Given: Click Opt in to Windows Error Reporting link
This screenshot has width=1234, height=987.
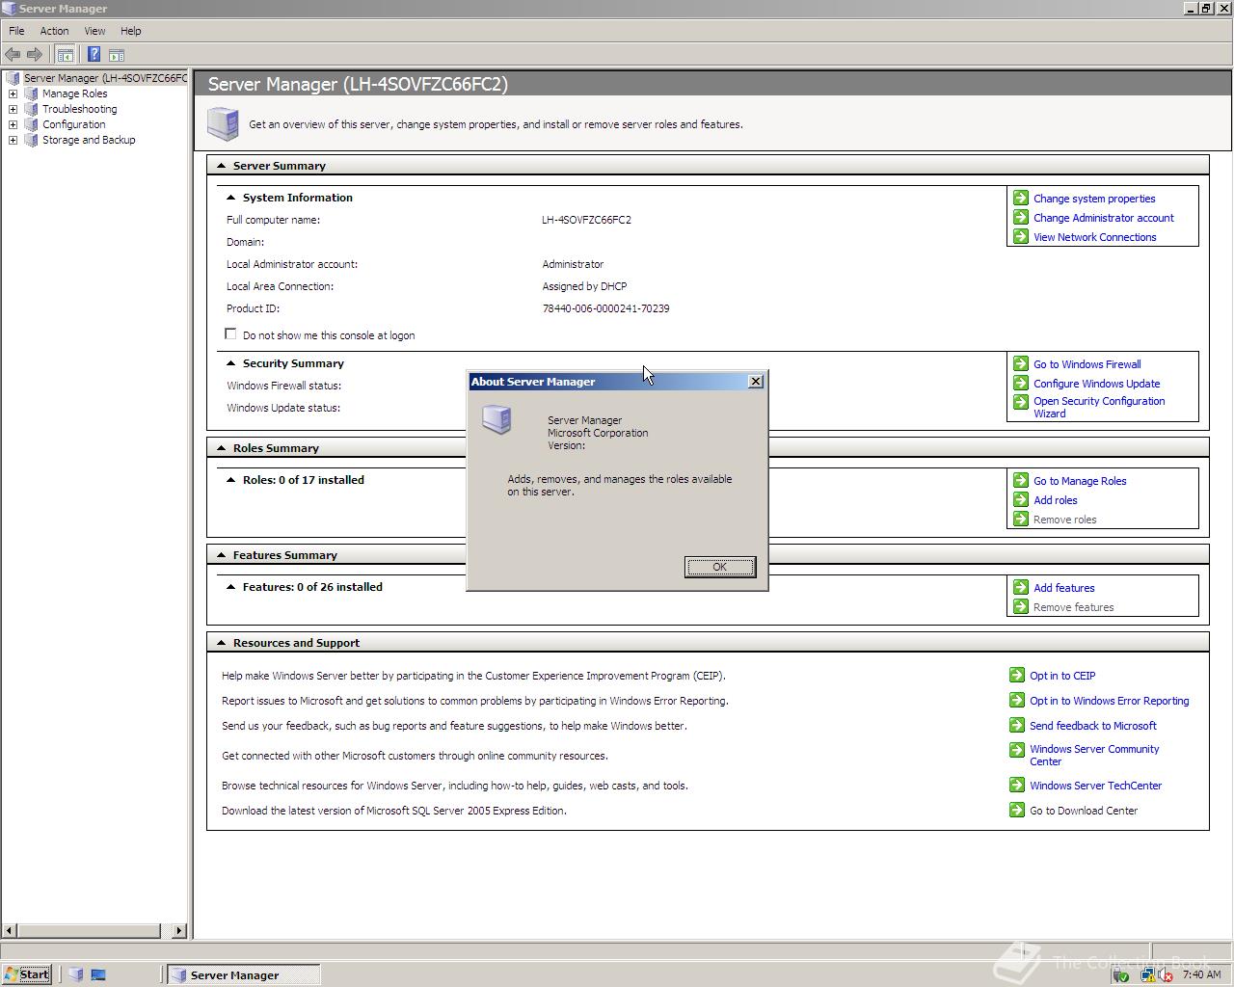Looking at the screenshot, I should click(x=1109, y=701).
